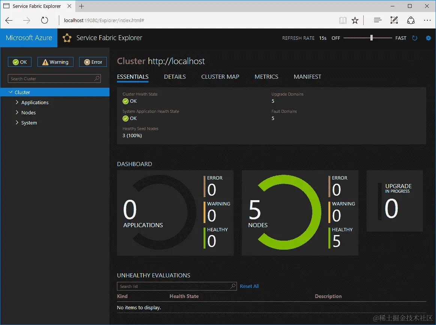The height and width of the screenshot is (325, 436).
Task: Click the Nodes ERROR count
Action: [x=336, y=190]
